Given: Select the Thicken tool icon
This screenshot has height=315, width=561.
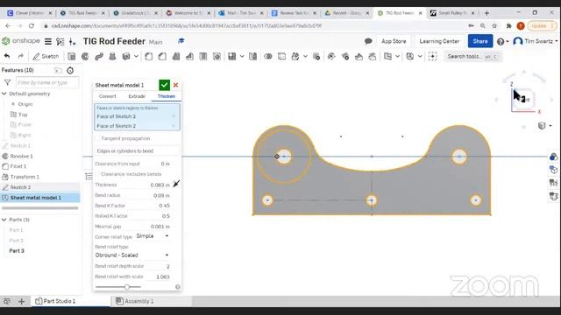Looking at the screenshot, I should tap(126, 56).
